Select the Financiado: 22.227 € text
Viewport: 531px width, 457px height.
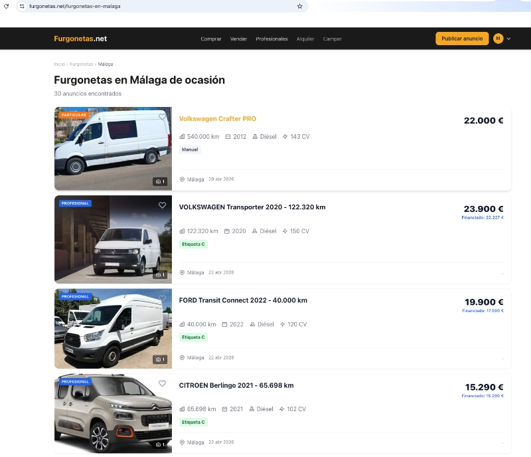[483, 218]
